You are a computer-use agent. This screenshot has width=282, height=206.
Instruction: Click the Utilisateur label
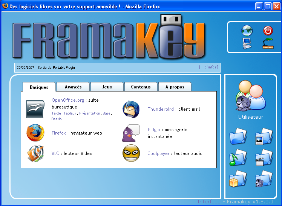[251, 117]
